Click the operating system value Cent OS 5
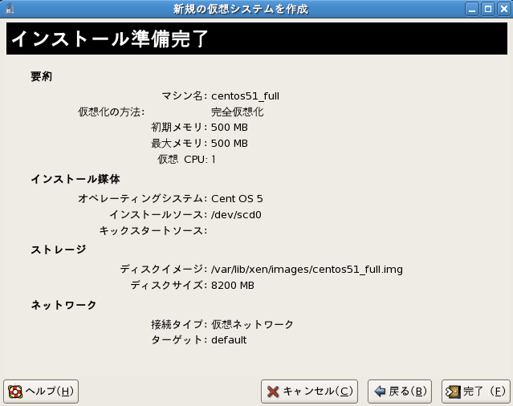513x406 pixels. (x=237, y=199)
